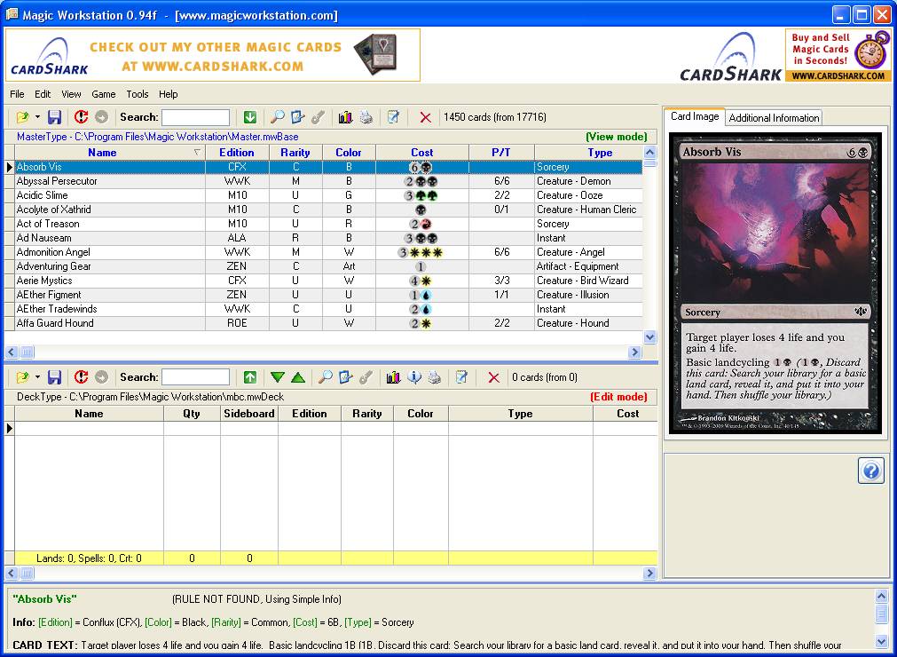
Task: Click edit card icon in master toolbar
Action: tap(298, 117)
